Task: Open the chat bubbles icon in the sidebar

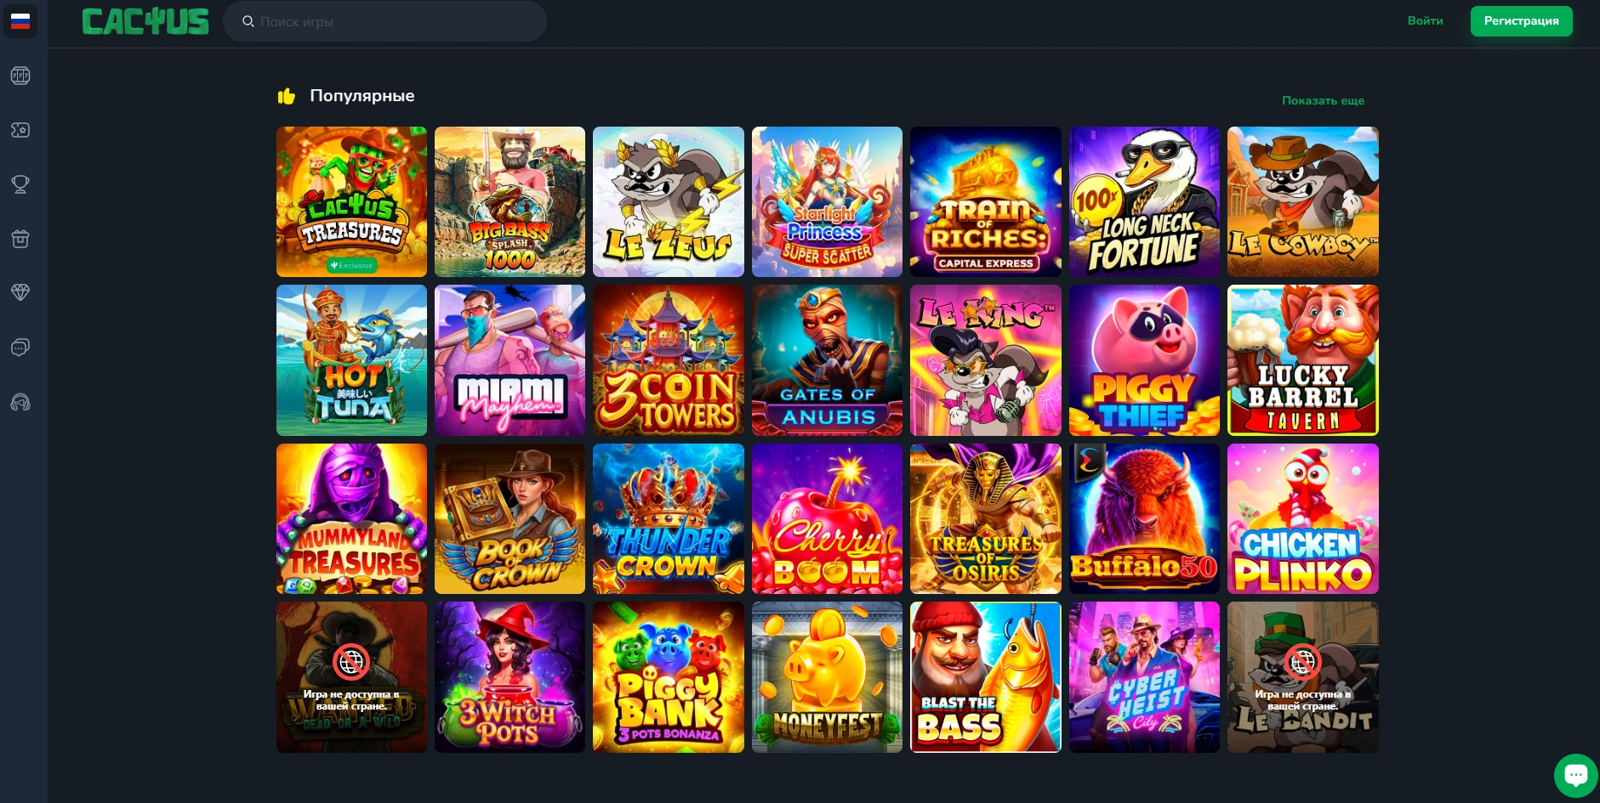Action: pyautogui.click(x=20, y=348)
